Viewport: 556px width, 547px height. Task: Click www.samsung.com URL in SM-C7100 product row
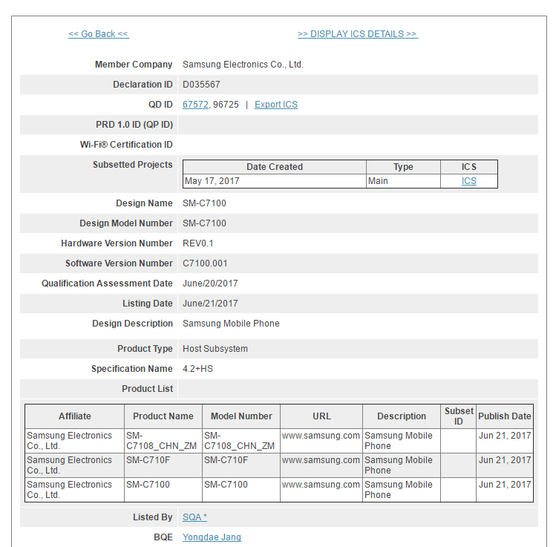point(321,485)
